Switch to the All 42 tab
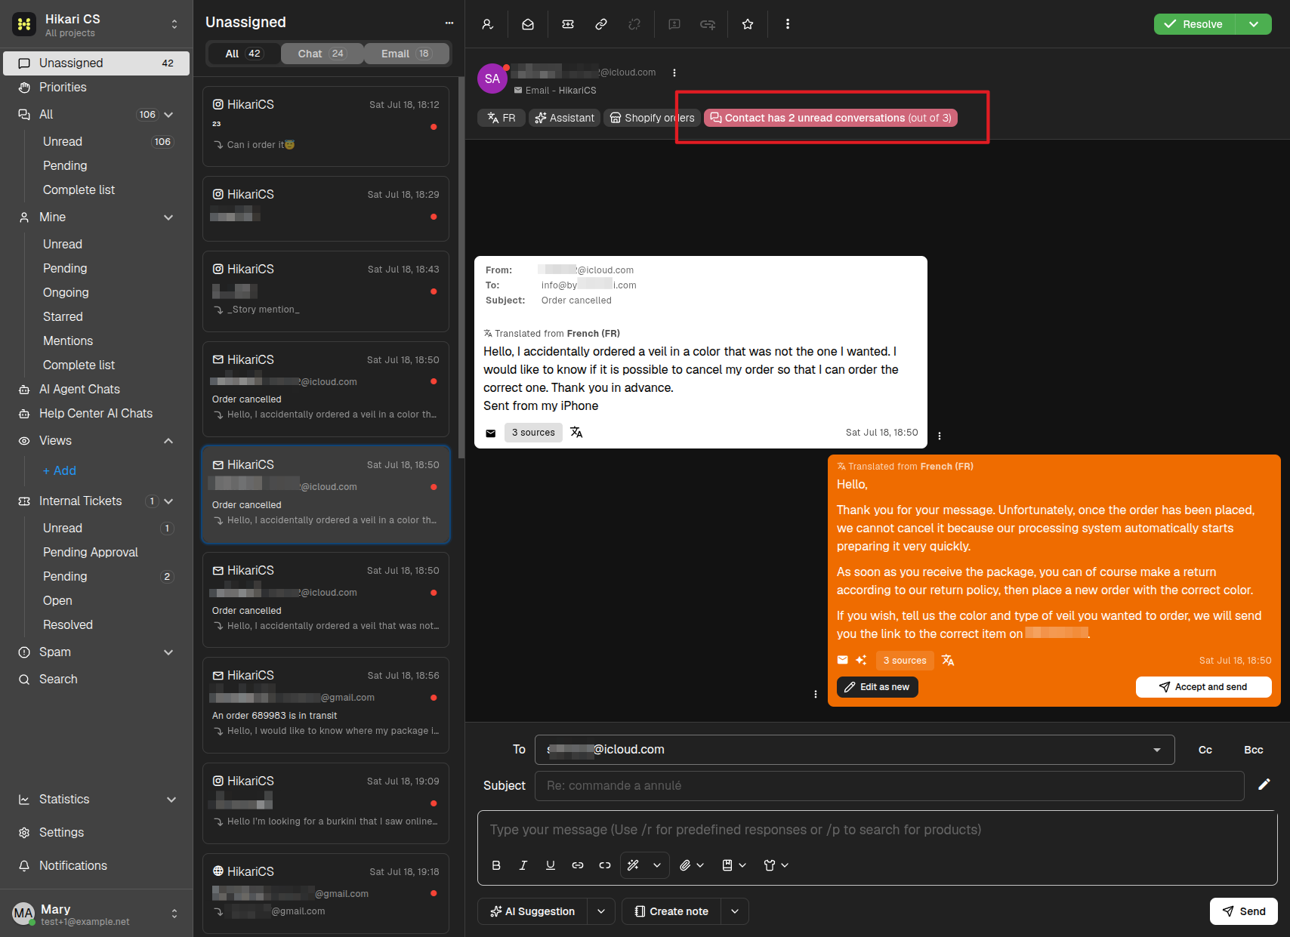Viewport: 1290px width, 937px height. [x=242, y=54]
